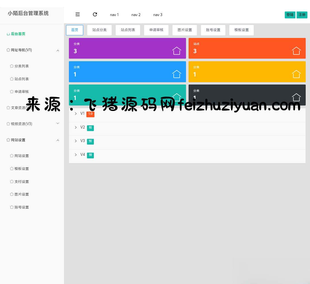310x284 pixels.
Task: Click house icon on orange 站点 card
Action: [296, 51]
